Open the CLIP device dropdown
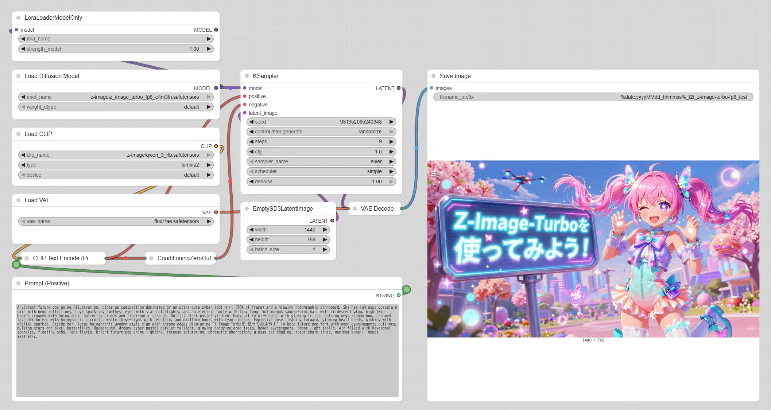Image resolution: width=771 pixels, height=410 pixels. click(x=116, y=175)
